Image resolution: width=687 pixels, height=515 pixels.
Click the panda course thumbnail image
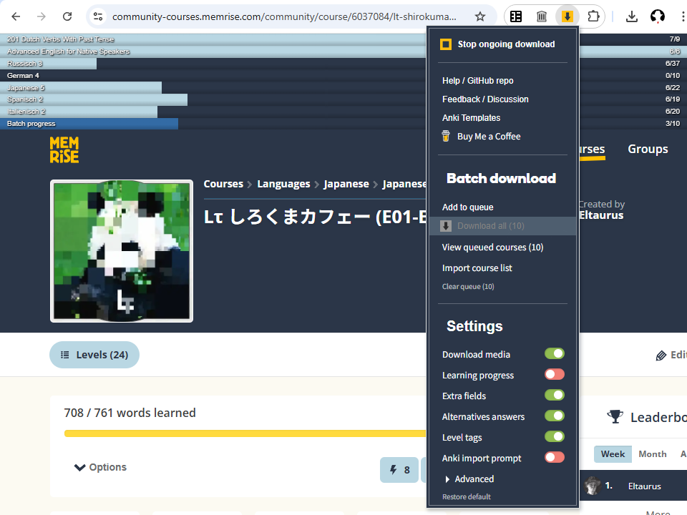122,251
